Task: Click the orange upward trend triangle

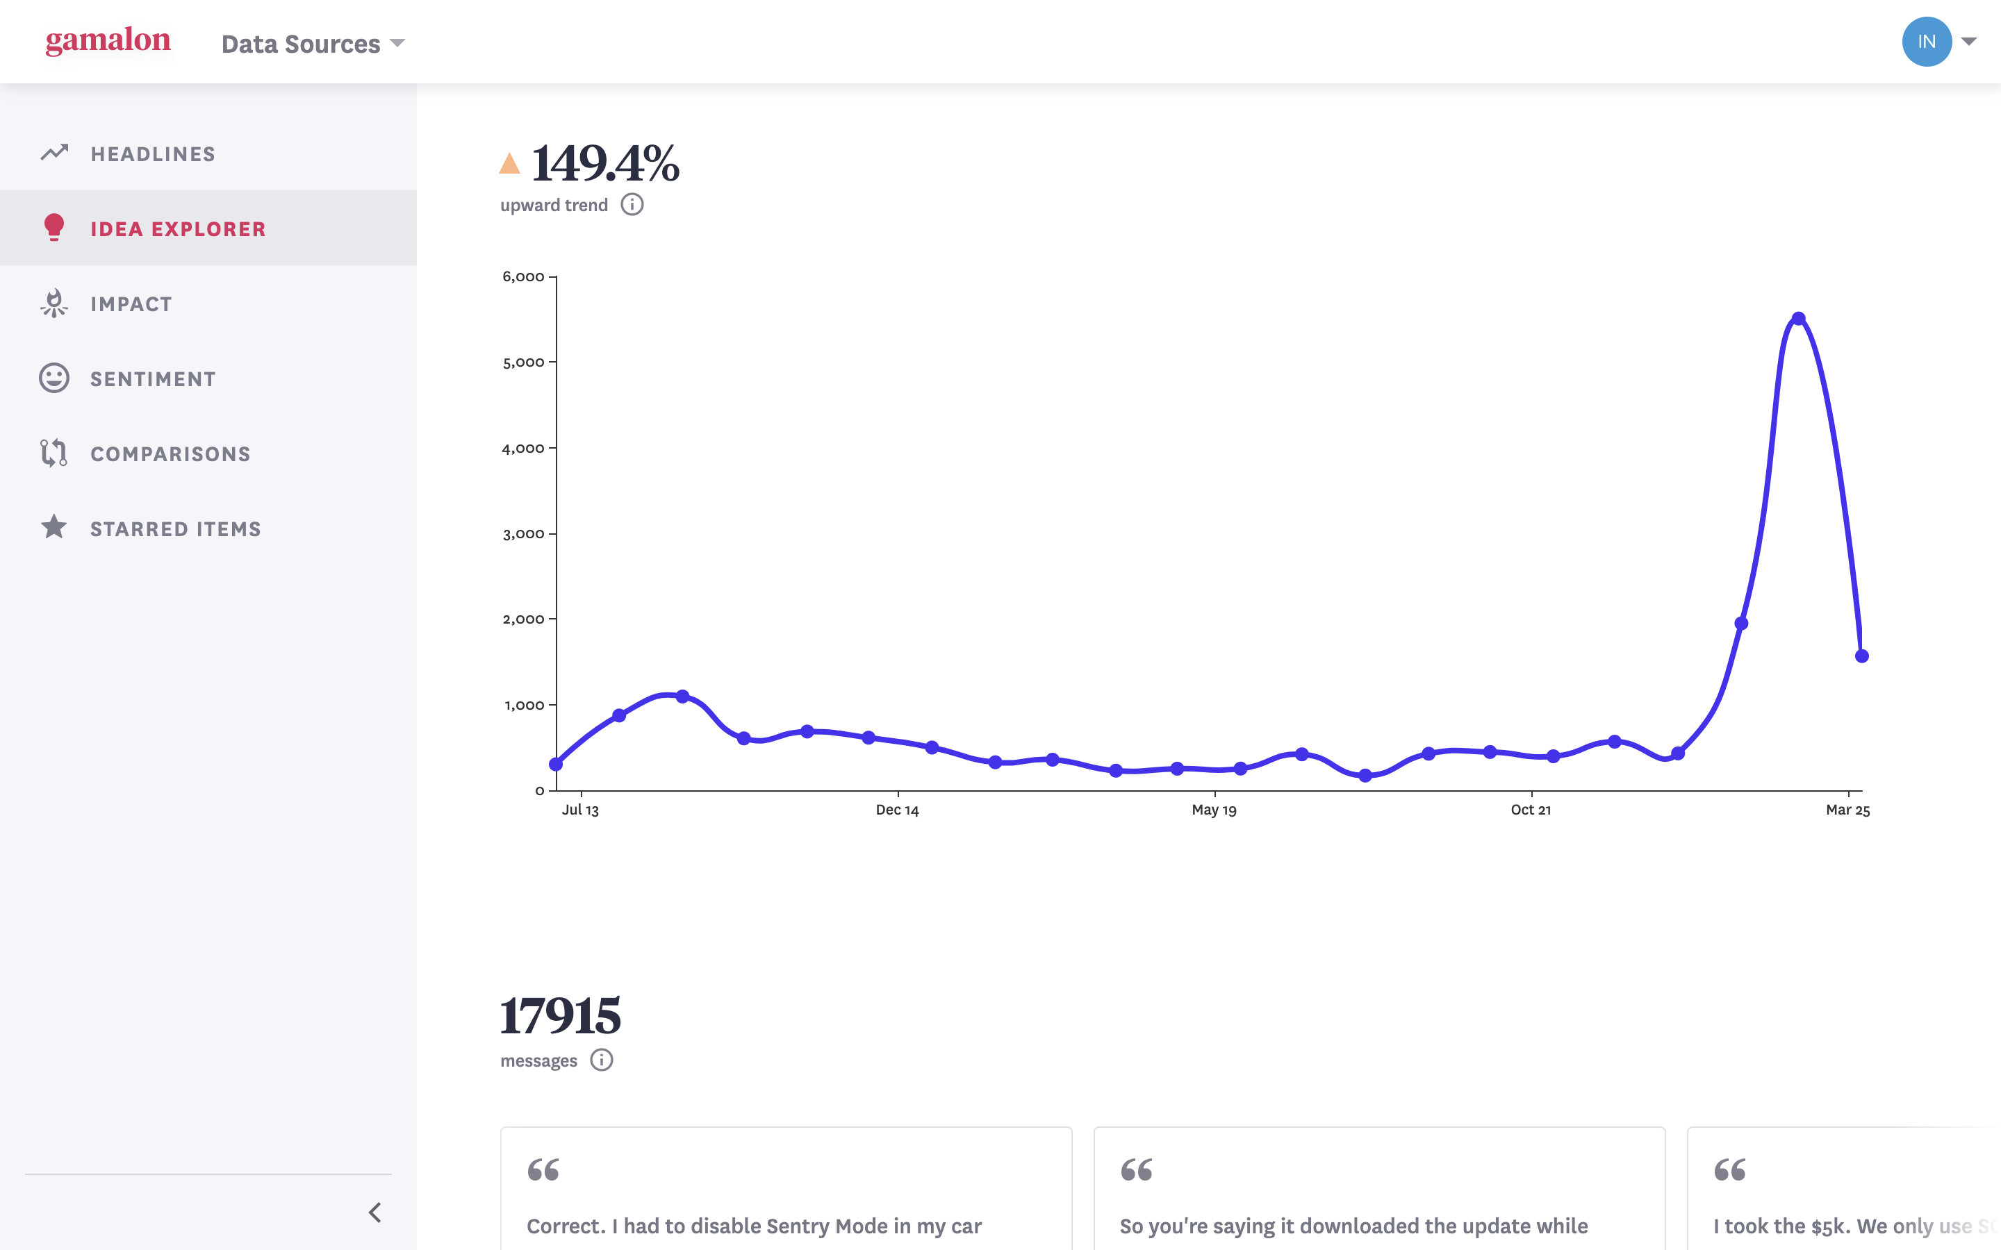Action: coord(509,163)
